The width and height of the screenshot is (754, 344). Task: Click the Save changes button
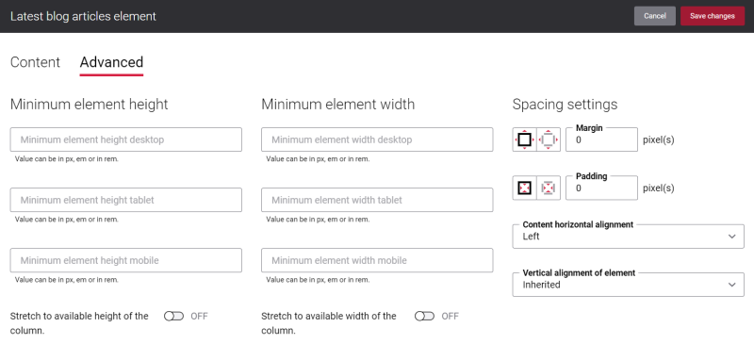point(713,16)
